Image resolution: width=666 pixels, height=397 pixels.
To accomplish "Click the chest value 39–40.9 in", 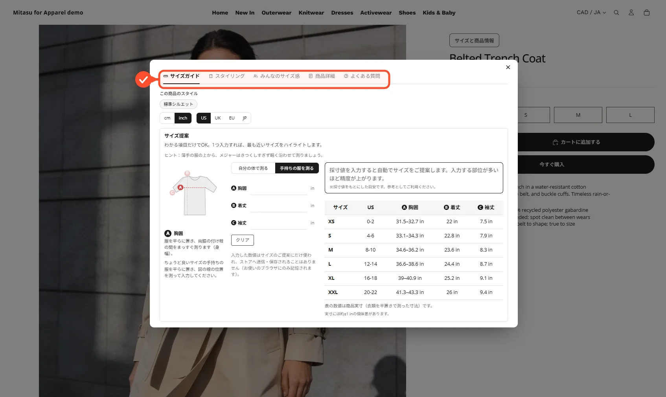I will [410, 278].
